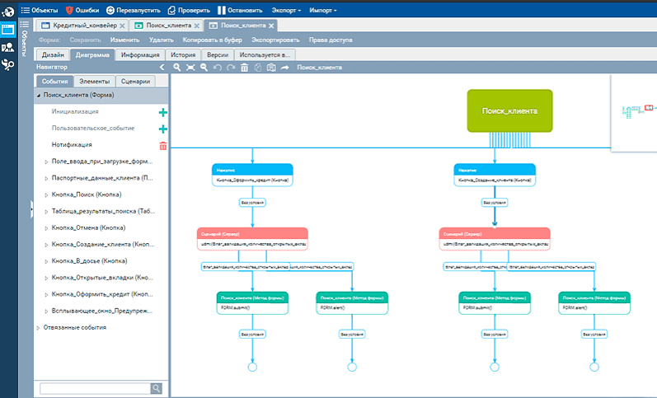Screen dimensions: 657x398
Task: Open the Информация tab
Action: click(x=140, y=55)
